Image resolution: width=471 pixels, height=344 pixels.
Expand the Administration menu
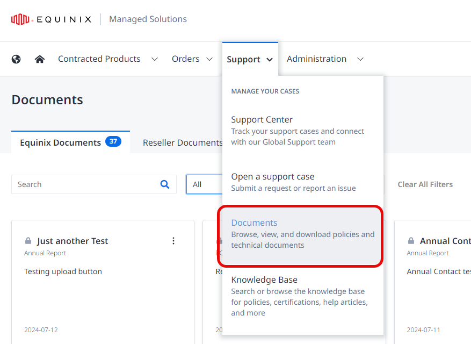pyautogui.click(x=325, y=59)
